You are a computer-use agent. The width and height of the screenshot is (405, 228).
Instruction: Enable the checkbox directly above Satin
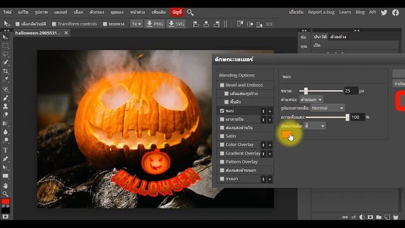[x=222, y=128]
